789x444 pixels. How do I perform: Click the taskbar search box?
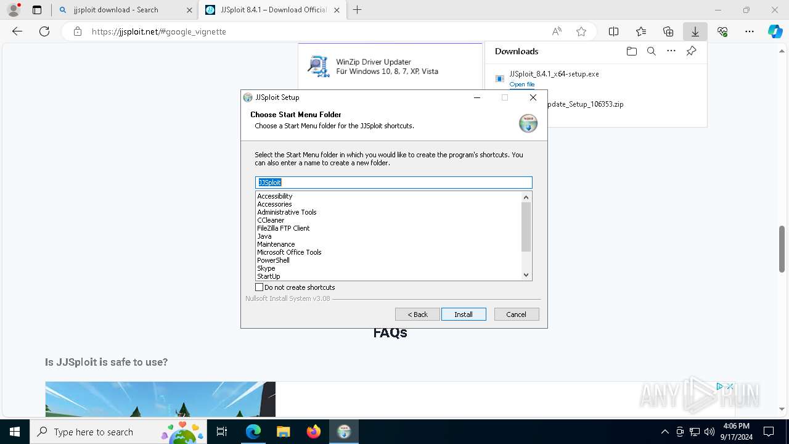(x=118, y=432)
